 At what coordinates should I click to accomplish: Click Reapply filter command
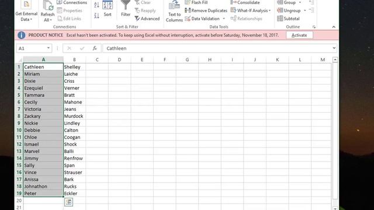click(x=146, y=10)
